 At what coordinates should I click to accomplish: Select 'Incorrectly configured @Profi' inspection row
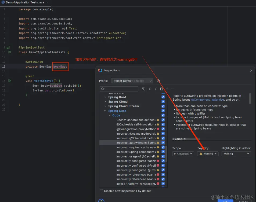point(132,166)
